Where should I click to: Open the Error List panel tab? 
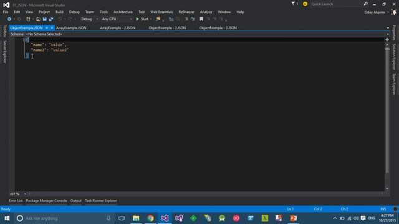click(x=16, y=200)
